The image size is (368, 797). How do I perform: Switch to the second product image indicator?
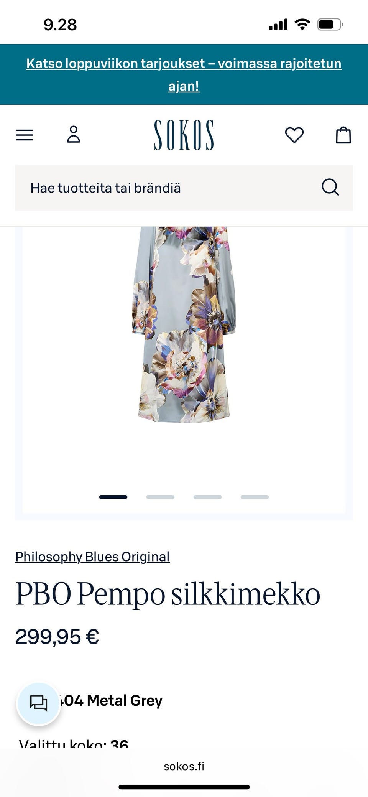click(160, 497)
